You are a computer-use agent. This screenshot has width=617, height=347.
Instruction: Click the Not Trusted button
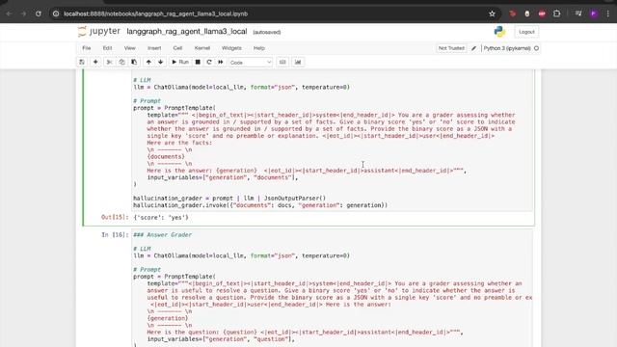point(451,48)
